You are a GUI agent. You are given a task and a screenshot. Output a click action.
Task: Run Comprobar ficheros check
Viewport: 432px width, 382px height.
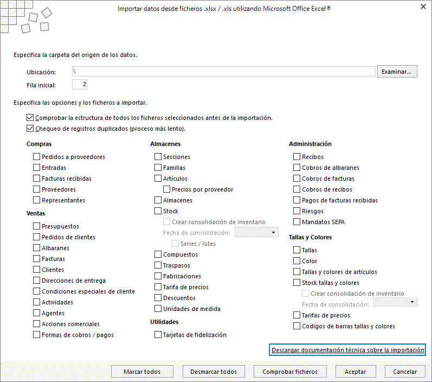tap(290, 372)
